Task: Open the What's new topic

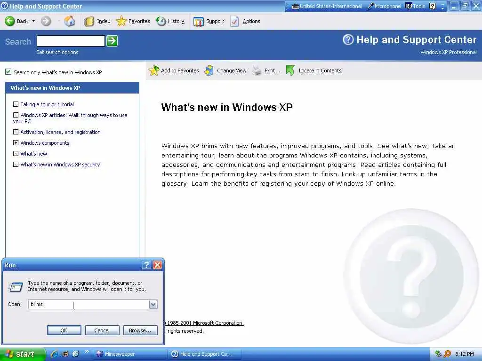Action: coord(33,154)
